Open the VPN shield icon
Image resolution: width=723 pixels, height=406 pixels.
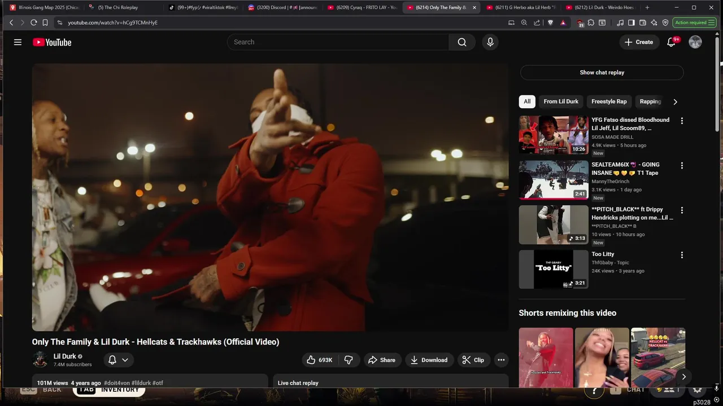665,23
